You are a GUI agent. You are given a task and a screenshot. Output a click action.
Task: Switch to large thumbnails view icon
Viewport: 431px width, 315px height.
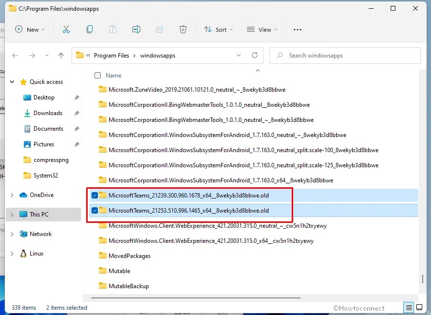pos(419,307)
